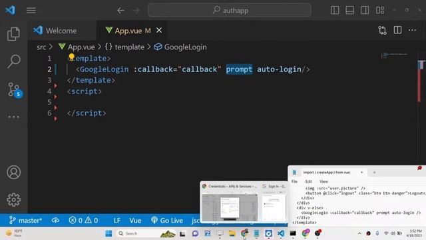Click the highlighted word prompt in the code
The width and height of the screenshot is (426, 240).
[239, 69]
